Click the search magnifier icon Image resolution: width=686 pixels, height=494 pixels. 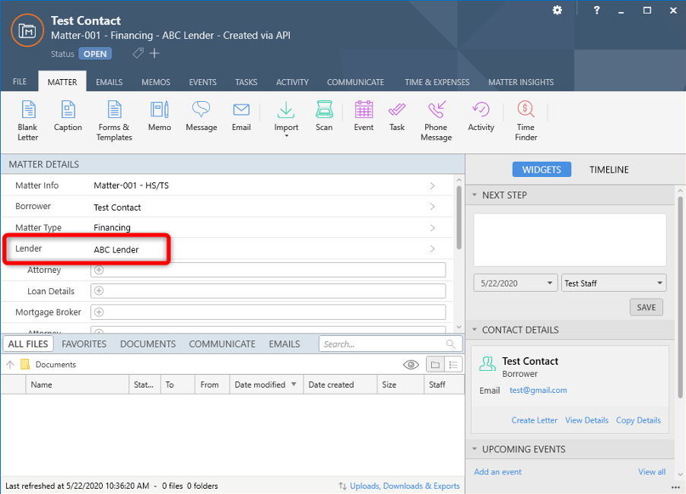[451, 344]
